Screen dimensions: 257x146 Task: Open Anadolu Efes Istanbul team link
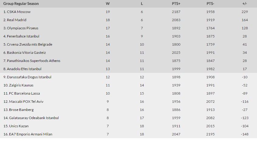[24, 69]
